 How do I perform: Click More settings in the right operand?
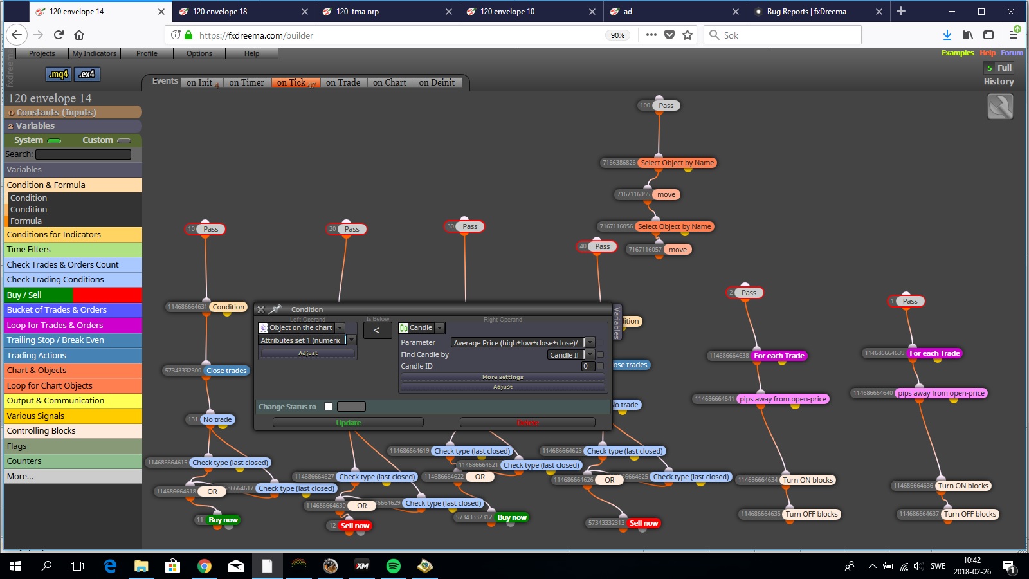(503, 377)
